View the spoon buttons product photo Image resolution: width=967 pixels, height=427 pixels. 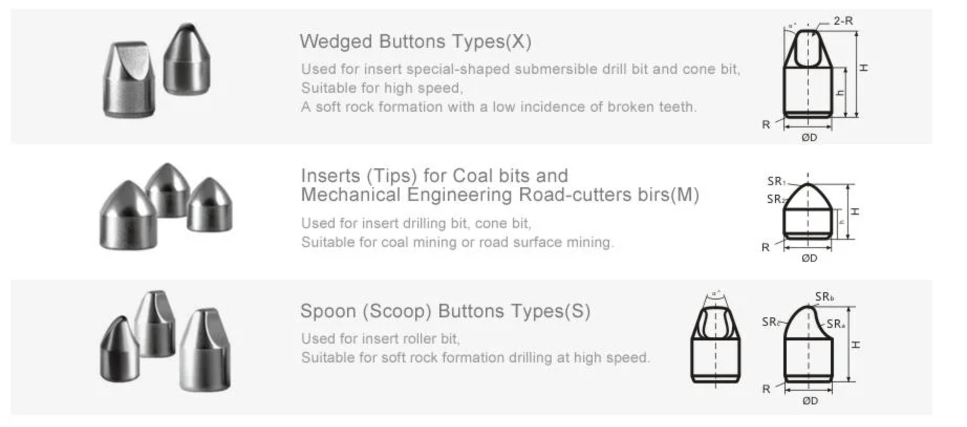click(x=165, y=341)
